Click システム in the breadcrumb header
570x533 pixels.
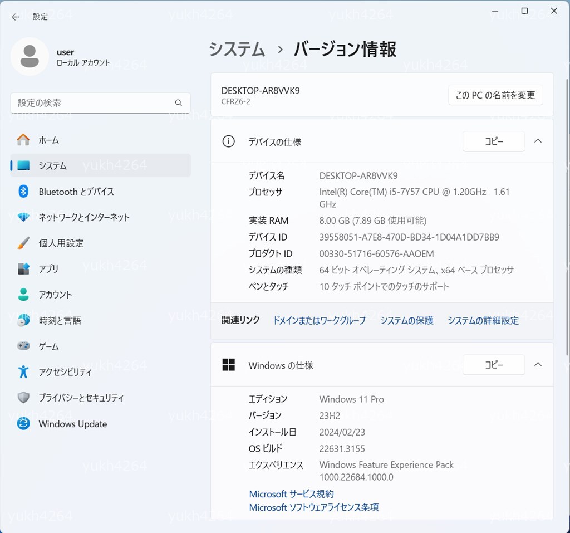point(237,50)
